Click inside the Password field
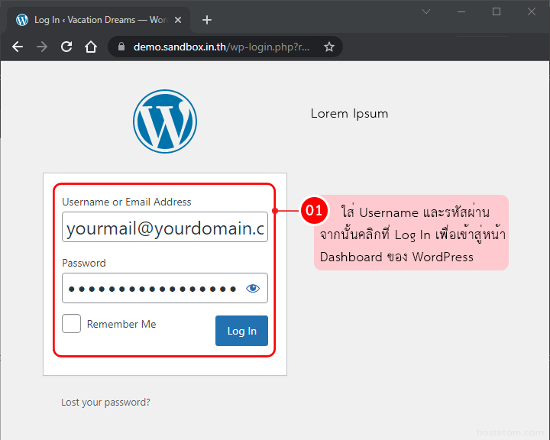Image resolution: width=550 pixels, height=440 pixels. pos(153,288)
